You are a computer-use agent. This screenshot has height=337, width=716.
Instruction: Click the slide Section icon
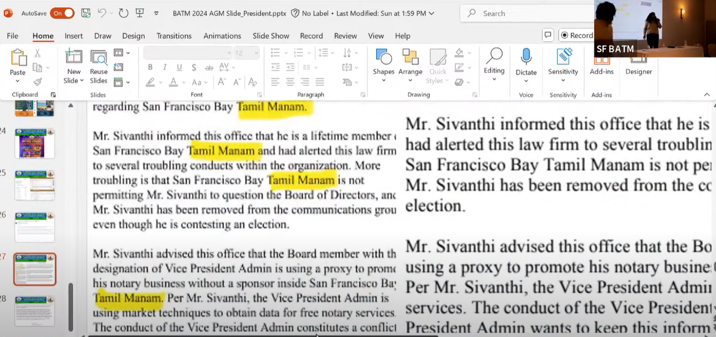118,82
